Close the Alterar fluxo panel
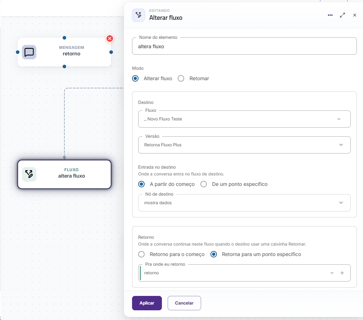 point(355,15)
